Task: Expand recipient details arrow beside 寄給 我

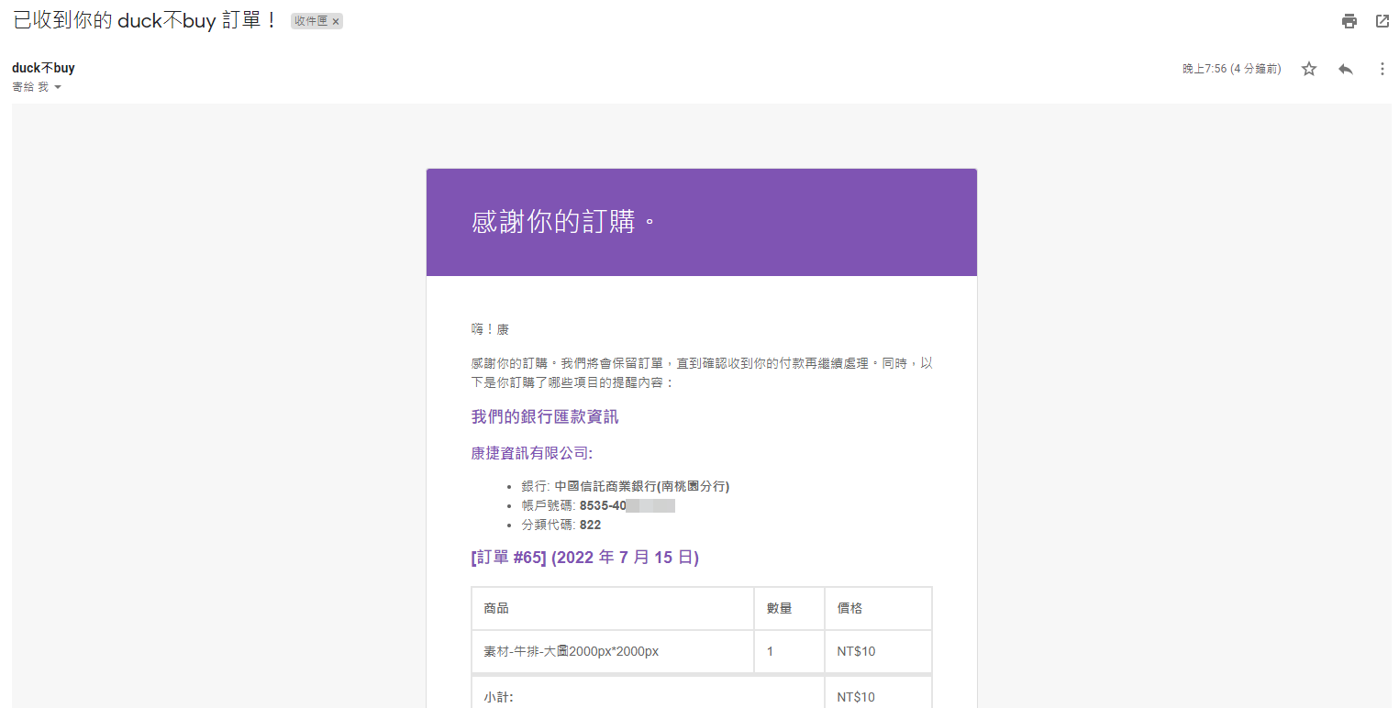Action: click(x=58, y=87)
